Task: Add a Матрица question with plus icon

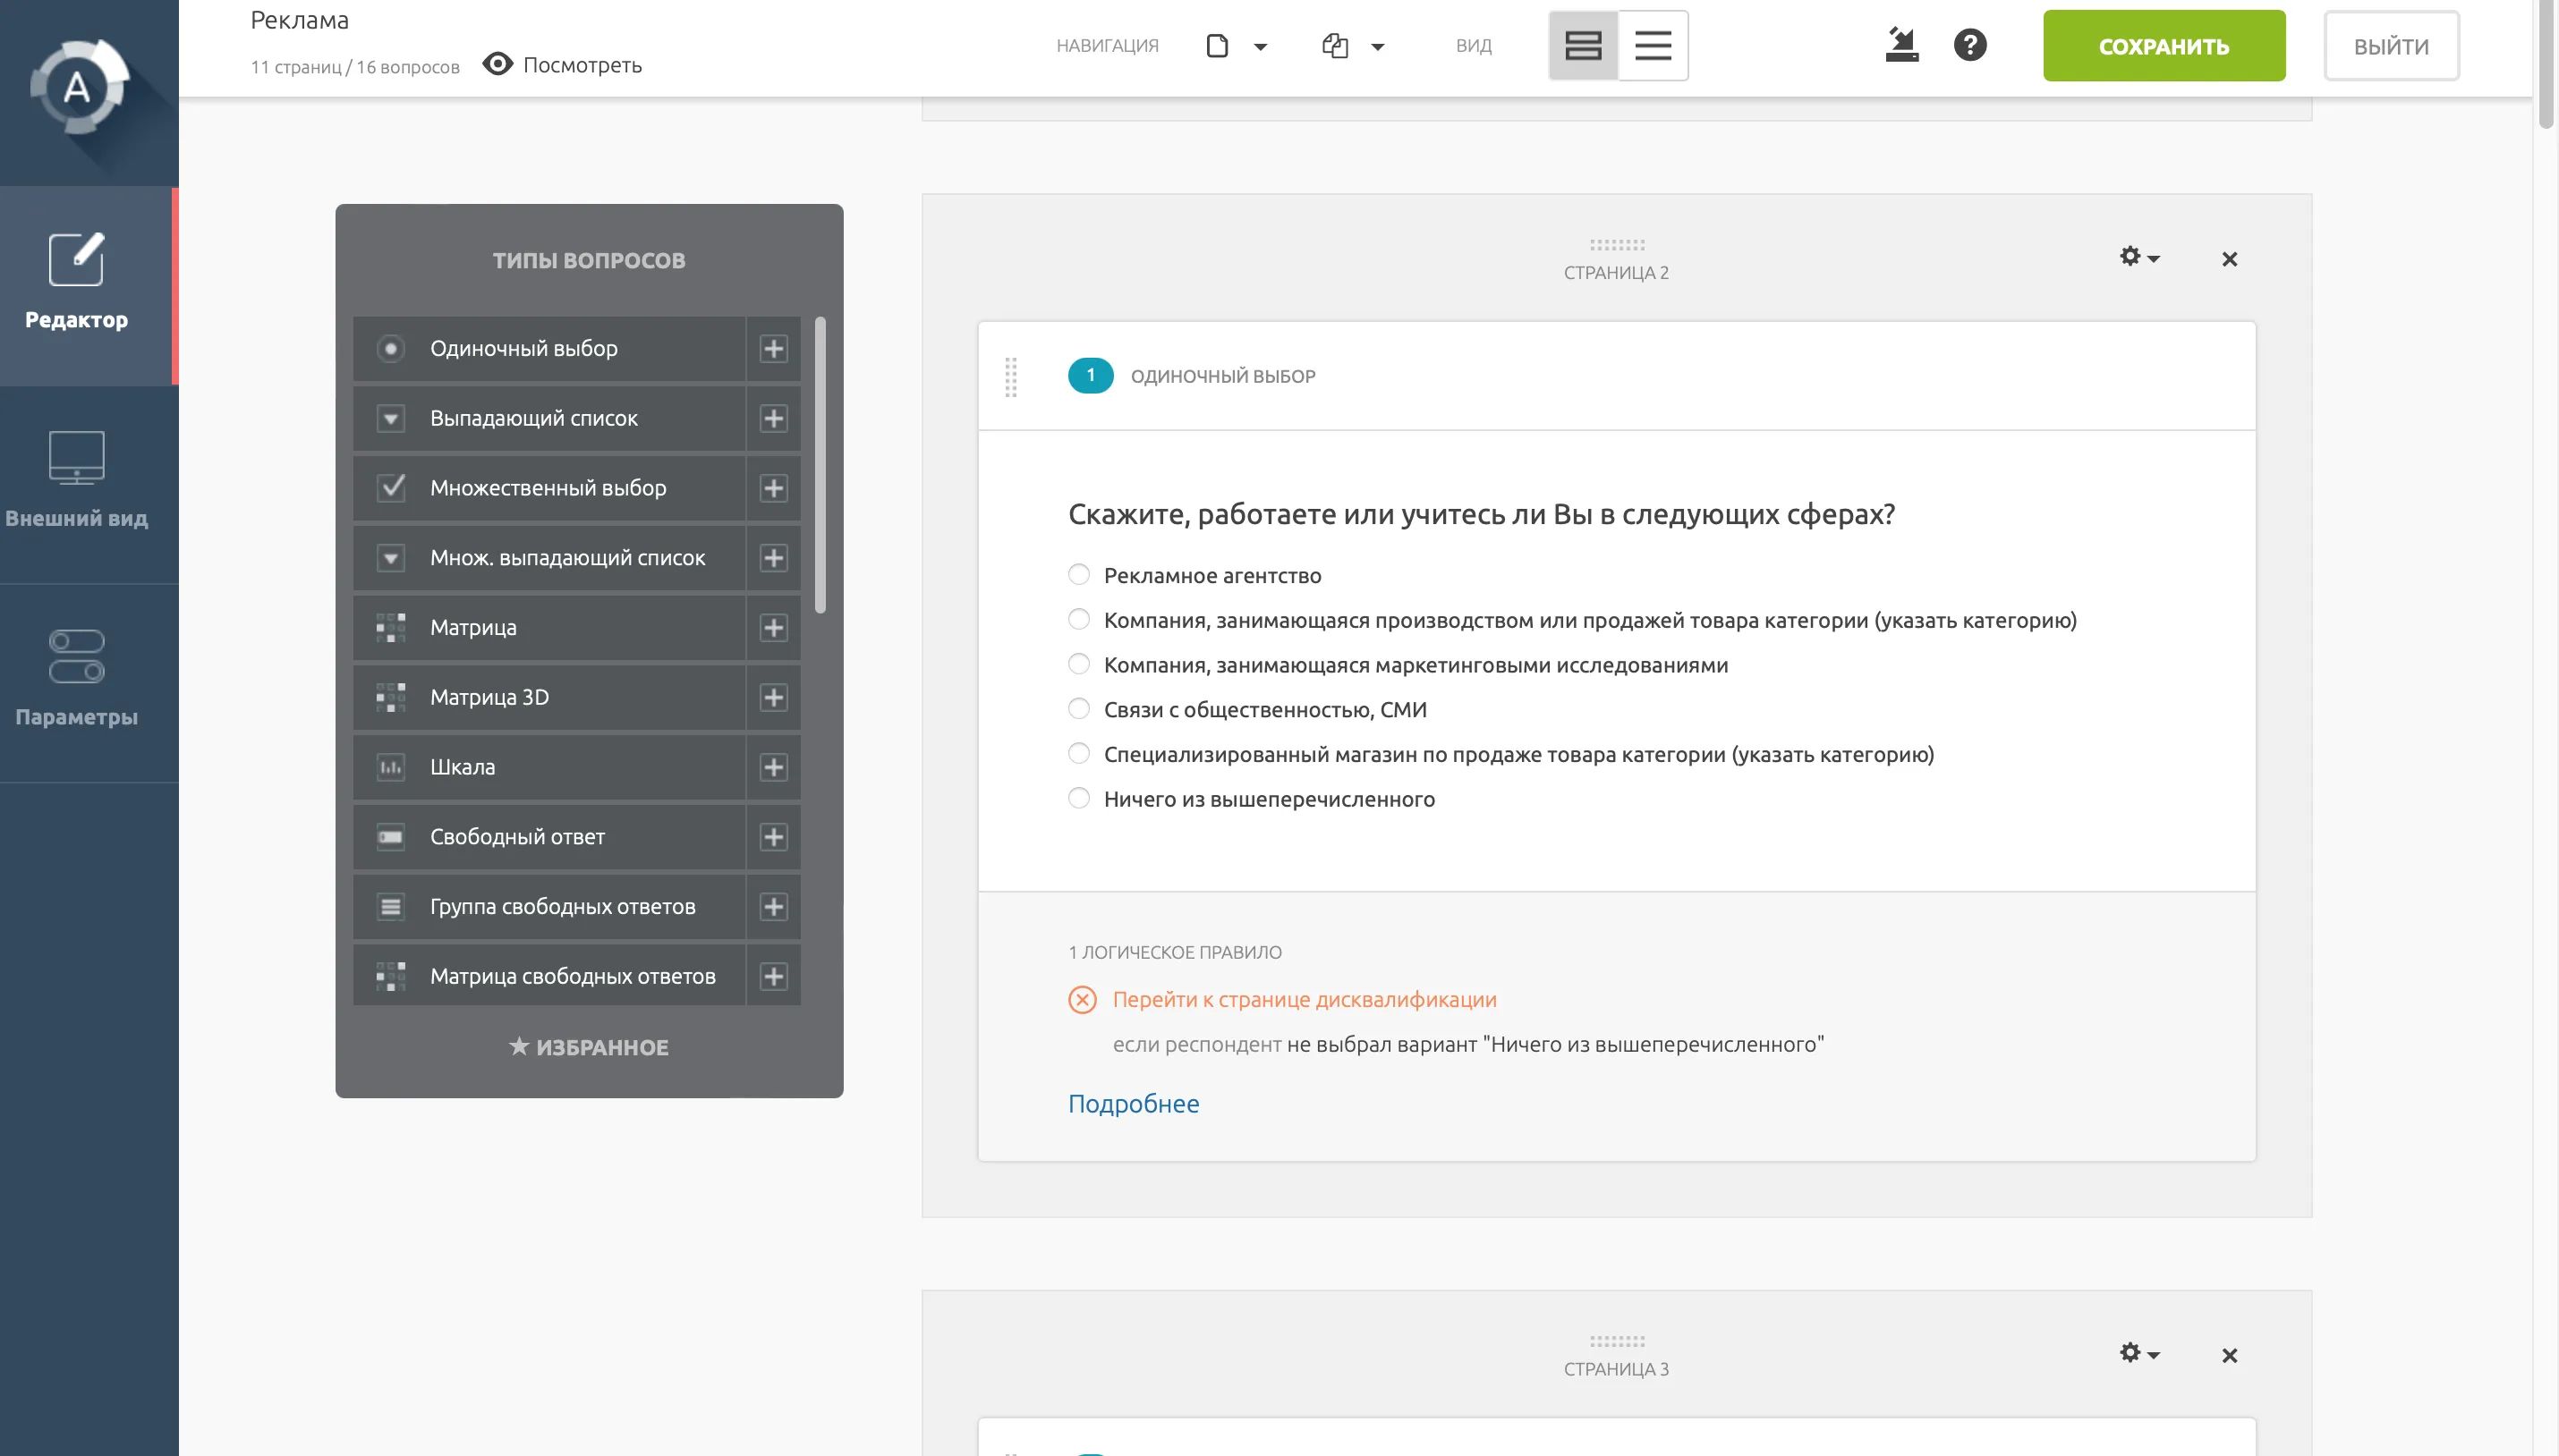Action: 772,628
